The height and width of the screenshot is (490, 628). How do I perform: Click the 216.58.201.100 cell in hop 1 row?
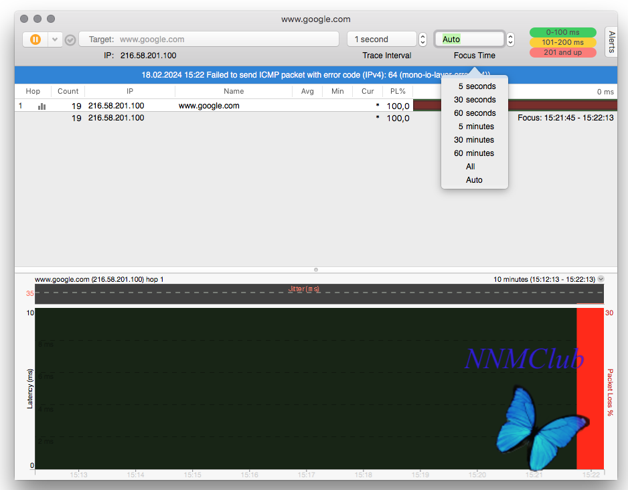[x=116, y=106]
